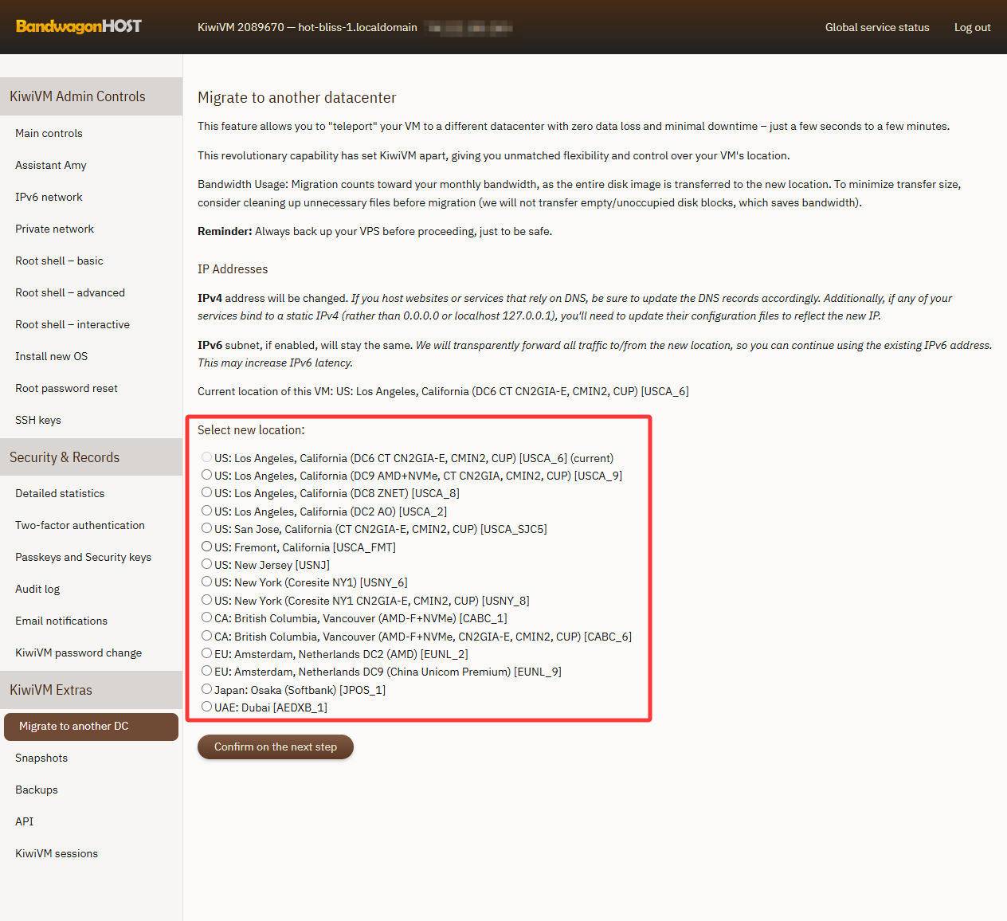Click the BandwagonHOST logo
1007x921 pixels.
79,26
